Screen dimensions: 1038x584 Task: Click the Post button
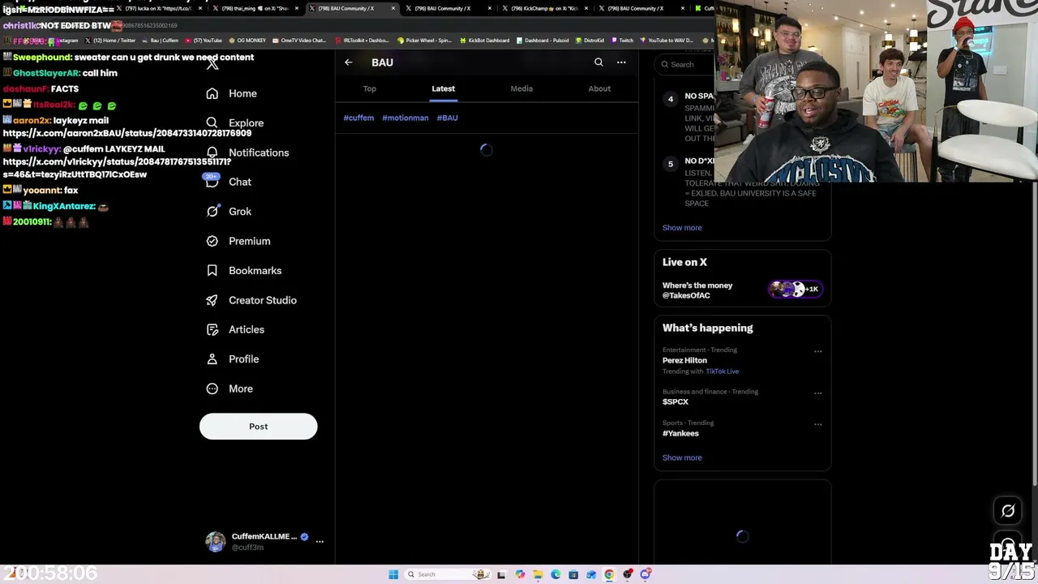(x=259, y=427)
